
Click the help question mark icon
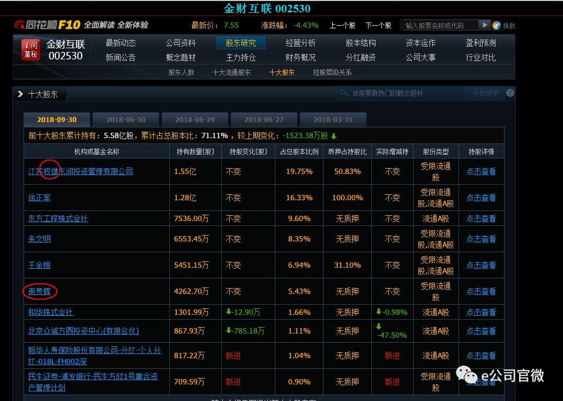pos(510,93)
